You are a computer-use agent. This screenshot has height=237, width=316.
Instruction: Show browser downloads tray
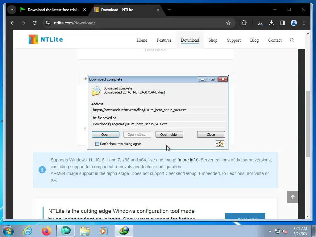pyautogui.click(x=272, y=23)
